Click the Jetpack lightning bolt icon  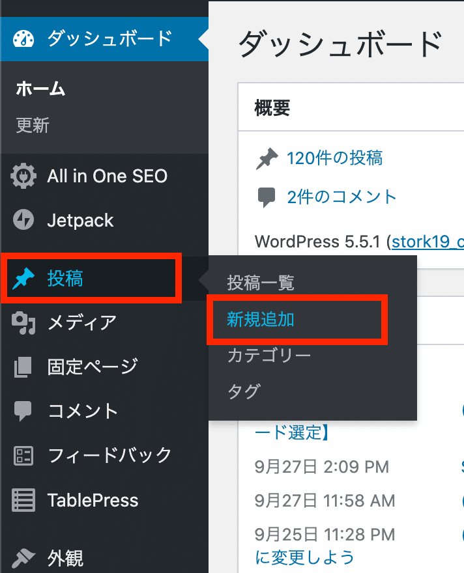[23, 220]
